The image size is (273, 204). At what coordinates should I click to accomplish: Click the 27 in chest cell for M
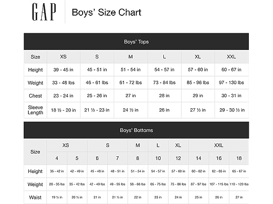tap(130, 96)
